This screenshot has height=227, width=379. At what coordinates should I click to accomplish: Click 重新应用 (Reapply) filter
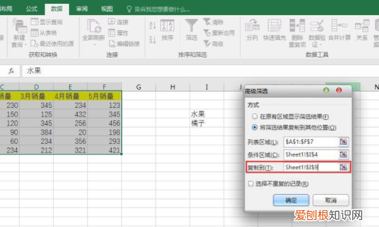click(x=219, y=33)
